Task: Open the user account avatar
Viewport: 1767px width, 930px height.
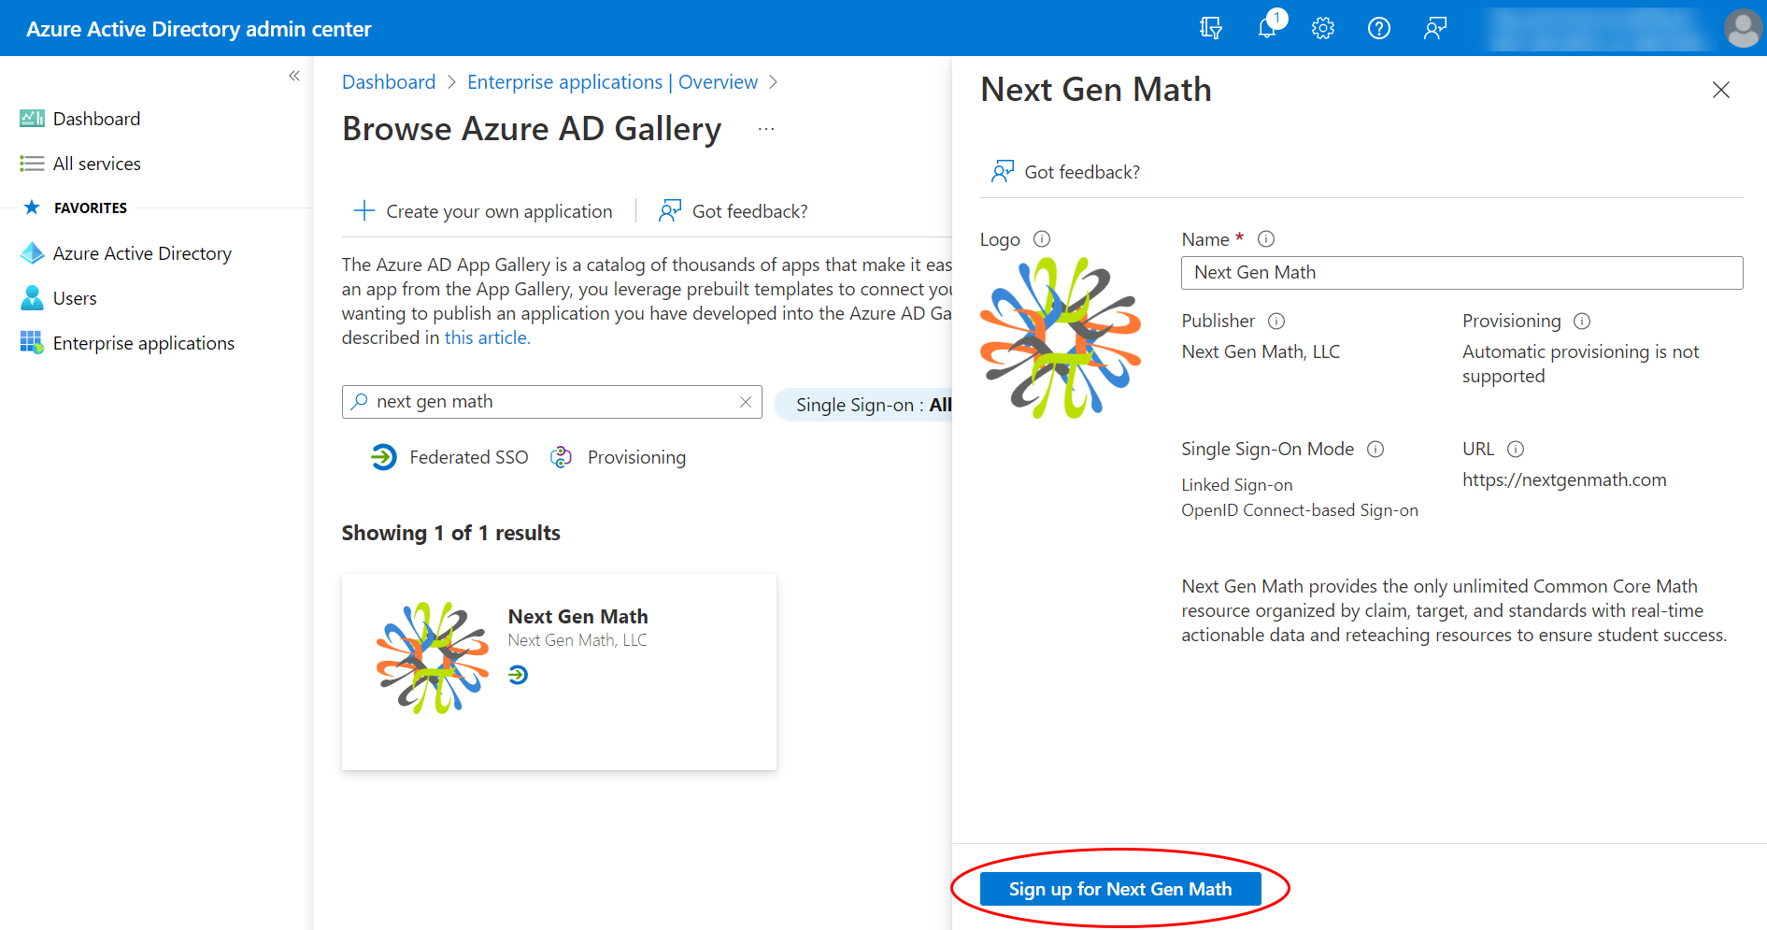Action: point(1743,28)
